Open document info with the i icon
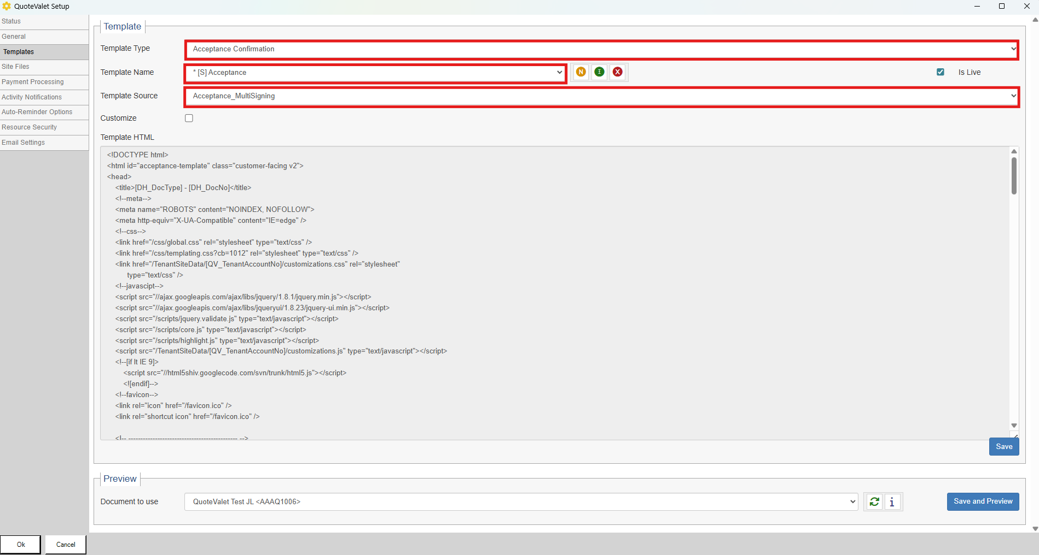 [x=892, y=501]
